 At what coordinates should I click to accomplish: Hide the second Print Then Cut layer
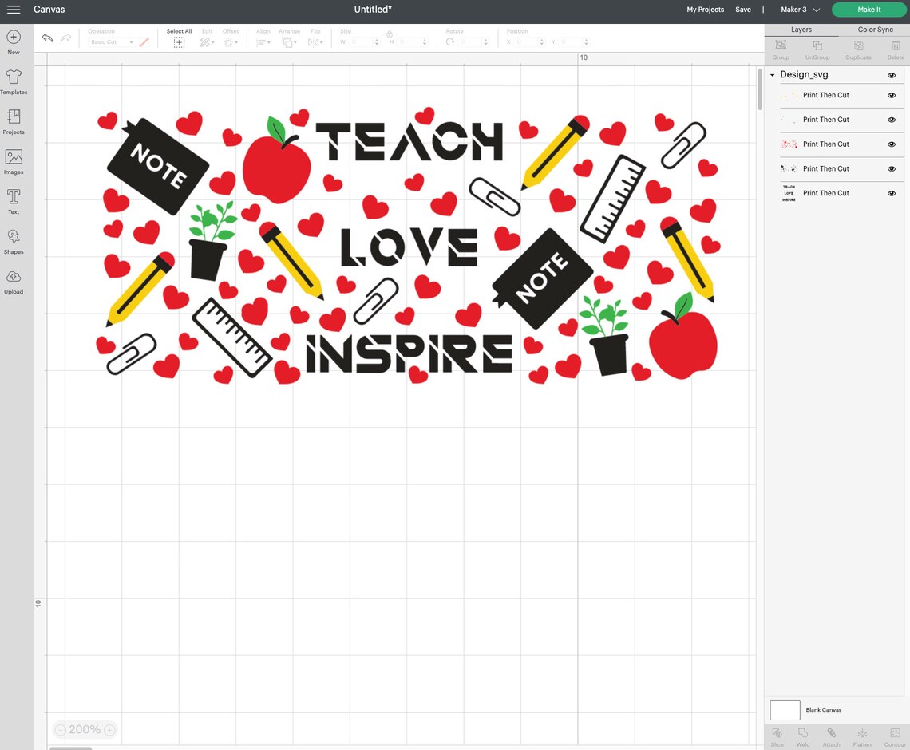coord(892,120)
